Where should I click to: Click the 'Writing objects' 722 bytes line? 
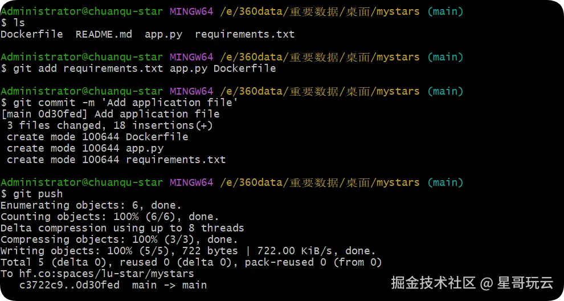188,251
